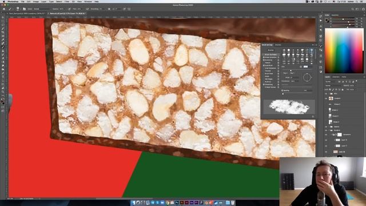366x206 pixels.
Task: Open Flow dropdown in options bar
Action: tap(81, 9)
